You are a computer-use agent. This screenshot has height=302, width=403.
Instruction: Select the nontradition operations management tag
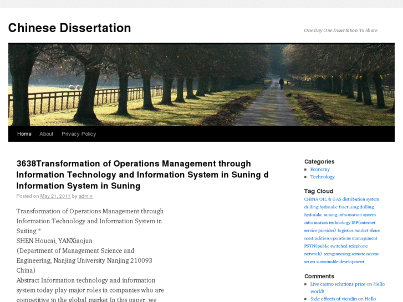(341, 238)
